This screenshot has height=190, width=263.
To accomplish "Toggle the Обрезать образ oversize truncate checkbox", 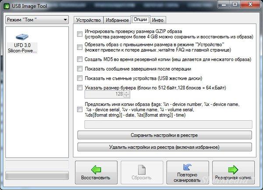I will point(80,47).
